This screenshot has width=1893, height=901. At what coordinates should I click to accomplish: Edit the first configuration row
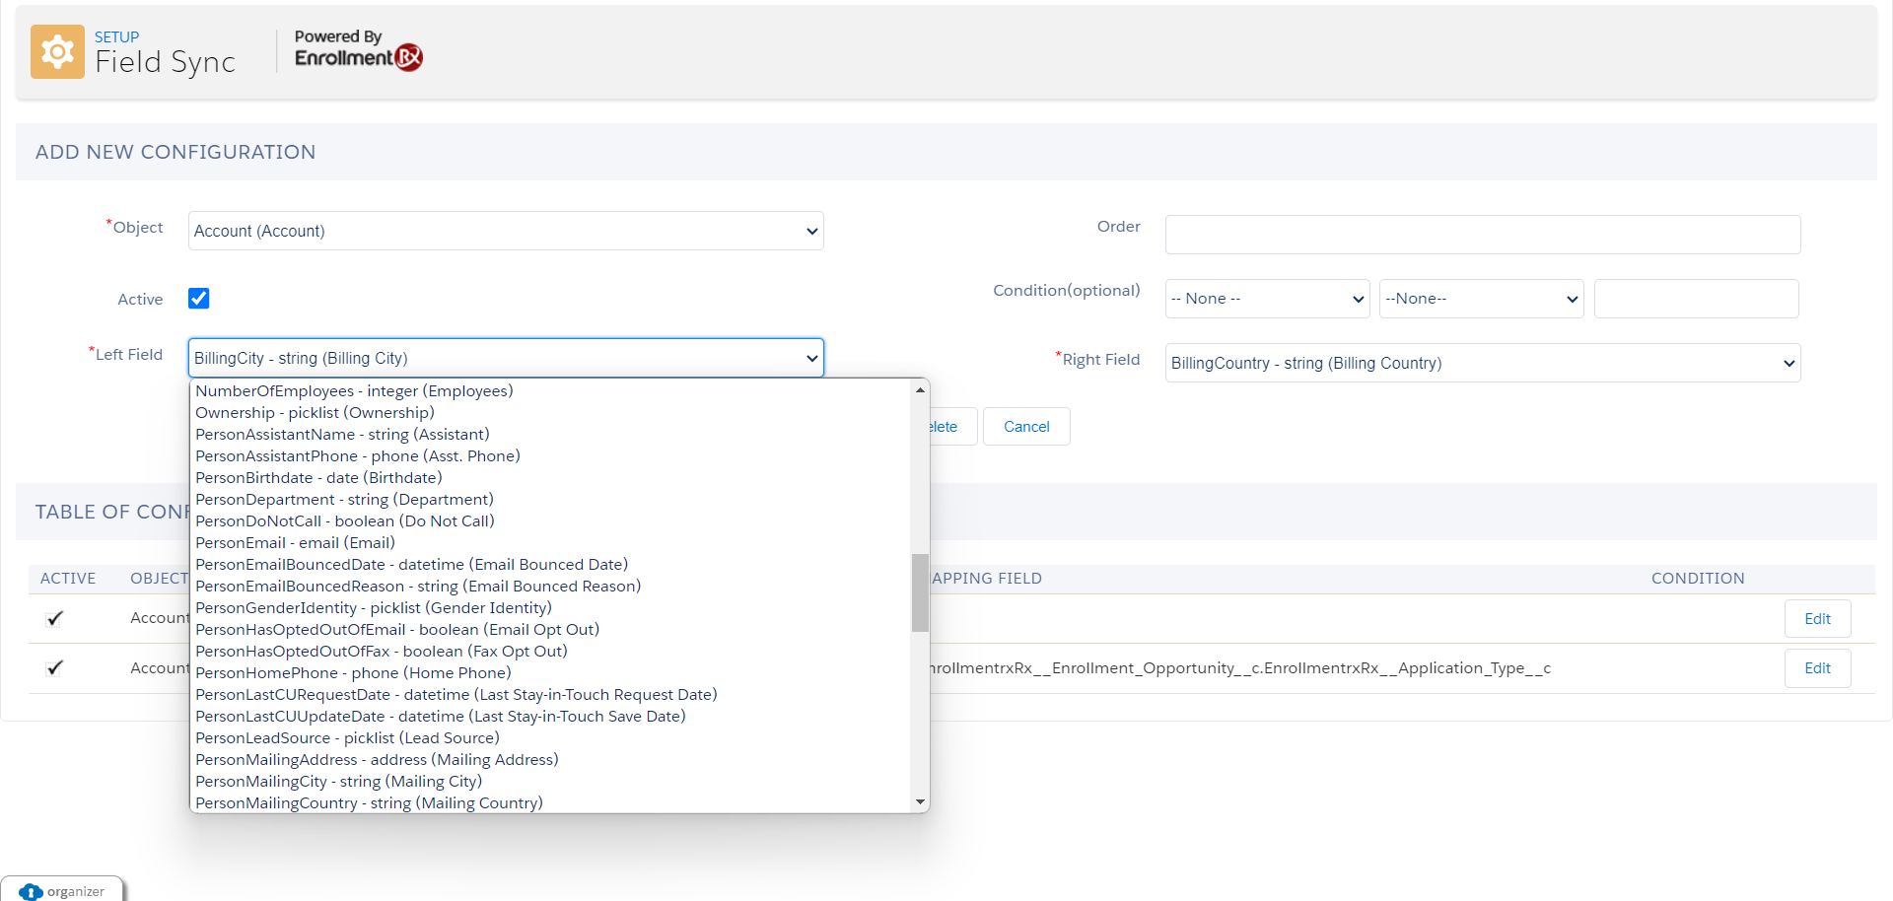tap(1816, 619)
